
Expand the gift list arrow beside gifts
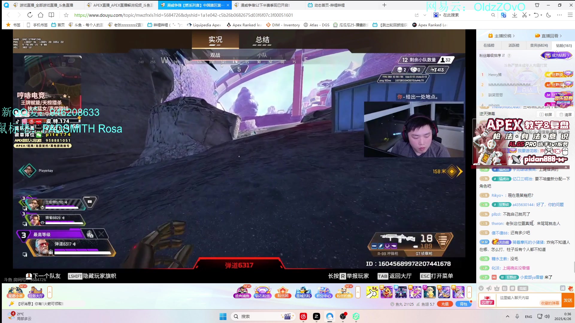[x=469, y=292]
